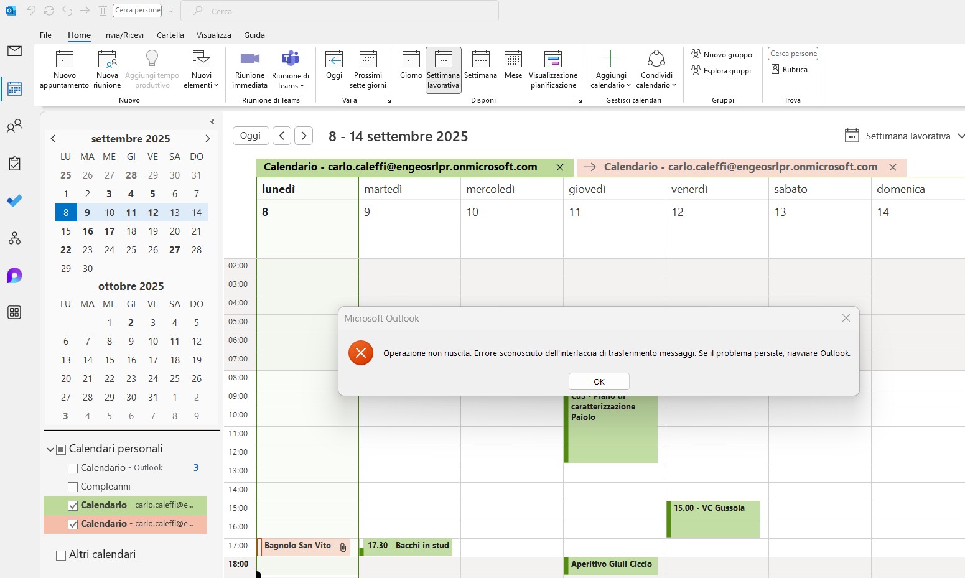965x578 pixels.
Task: Open the Tasks clipboard icon in sidebar
Action: pyautogui.click(x=14, y=164)
